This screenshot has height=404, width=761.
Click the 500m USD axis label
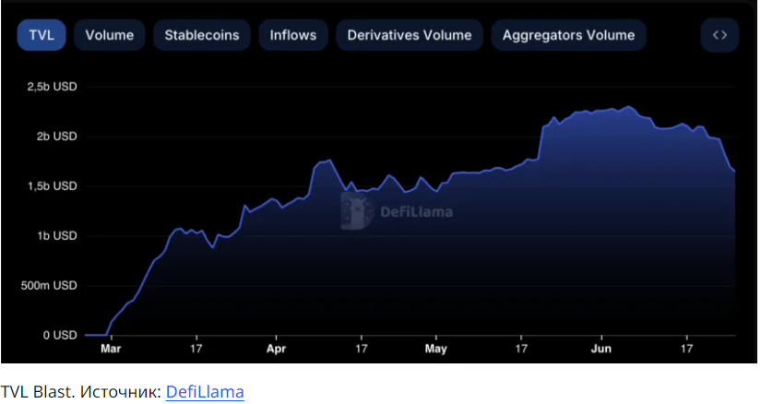click(49, 286)
